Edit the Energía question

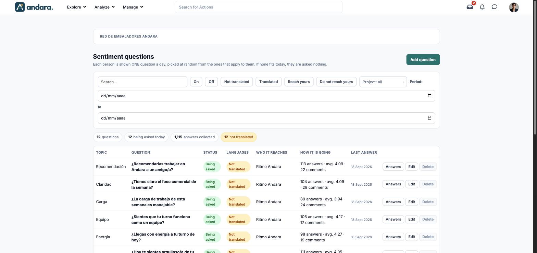click(412, 237)
